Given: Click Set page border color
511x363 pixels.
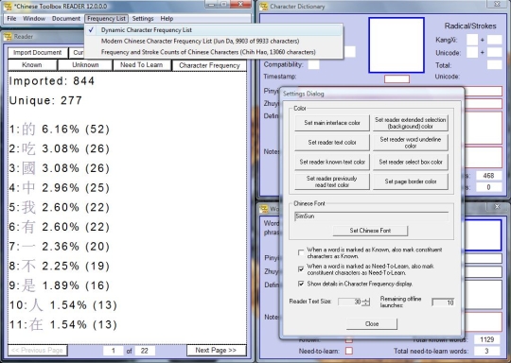Looking at the screenshot, I should 411,181.
